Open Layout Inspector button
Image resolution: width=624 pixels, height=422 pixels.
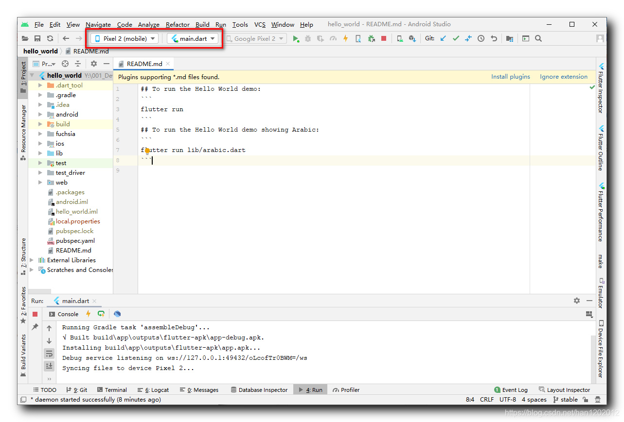[564, 389]
